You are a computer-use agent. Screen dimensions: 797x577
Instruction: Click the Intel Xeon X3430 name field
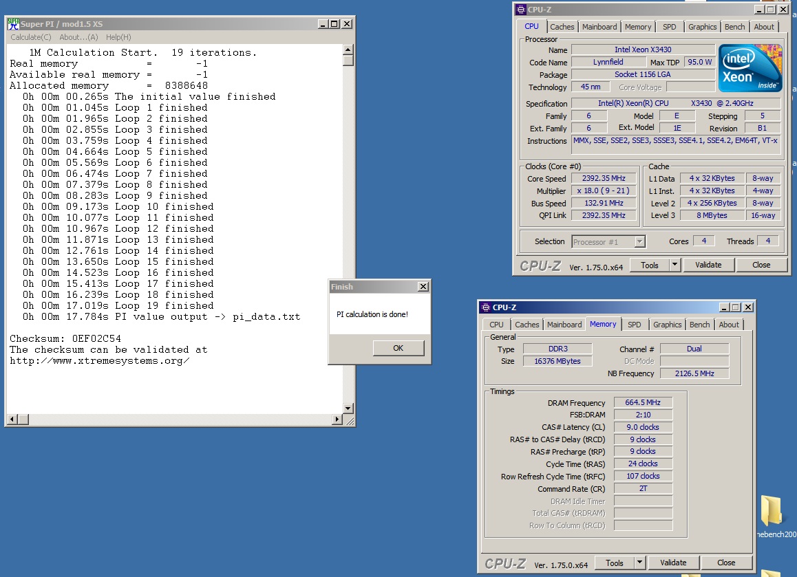click(x=643, y=50)
